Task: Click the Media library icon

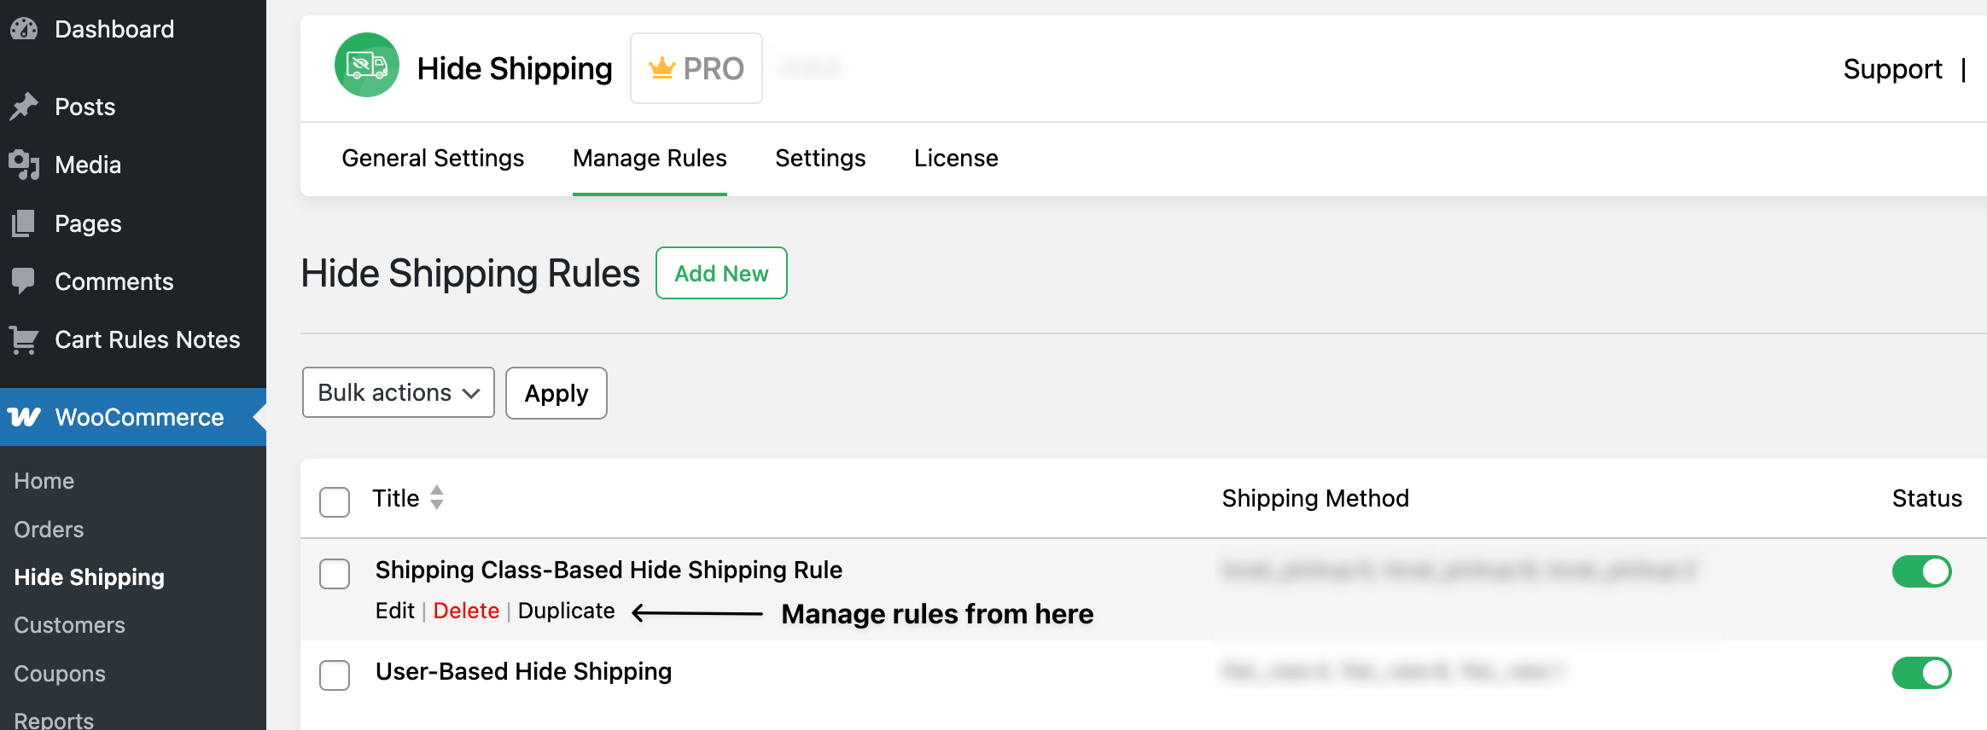Action: pos(23,165)
